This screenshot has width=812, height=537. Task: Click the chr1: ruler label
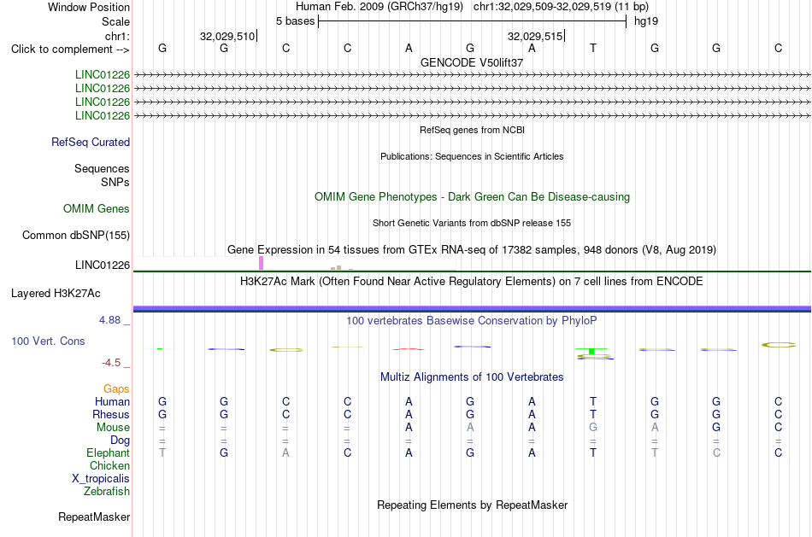pyautogui.click(x=117, y=36)
